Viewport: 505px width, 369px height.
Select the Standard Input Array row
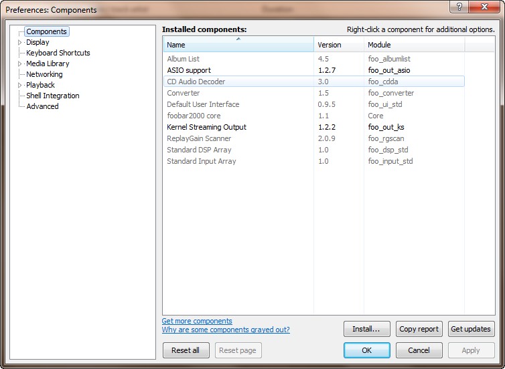click(x=314, y=161)
